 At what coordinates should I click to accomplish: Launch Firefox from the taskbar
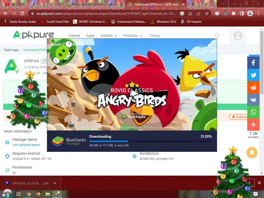pyautogui.click(x=38, y=194)
